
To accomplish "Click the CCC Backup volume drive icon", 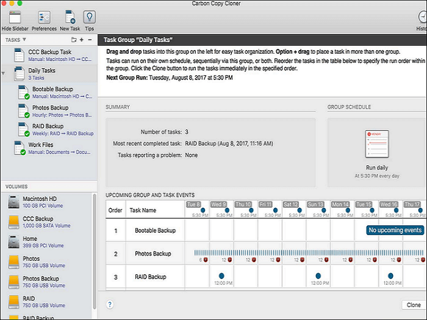I will [13, 222].
